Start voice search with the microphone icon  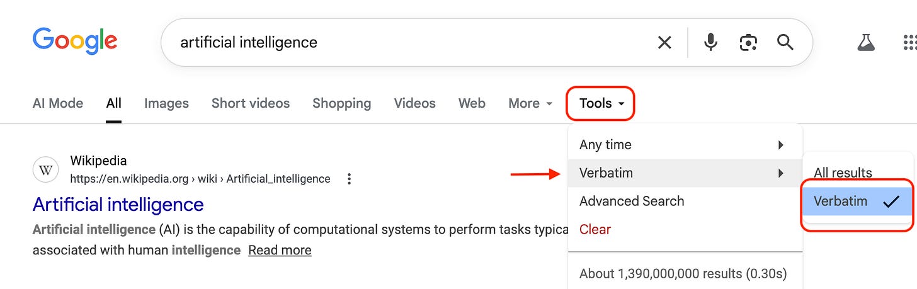[x=710, y=42]
